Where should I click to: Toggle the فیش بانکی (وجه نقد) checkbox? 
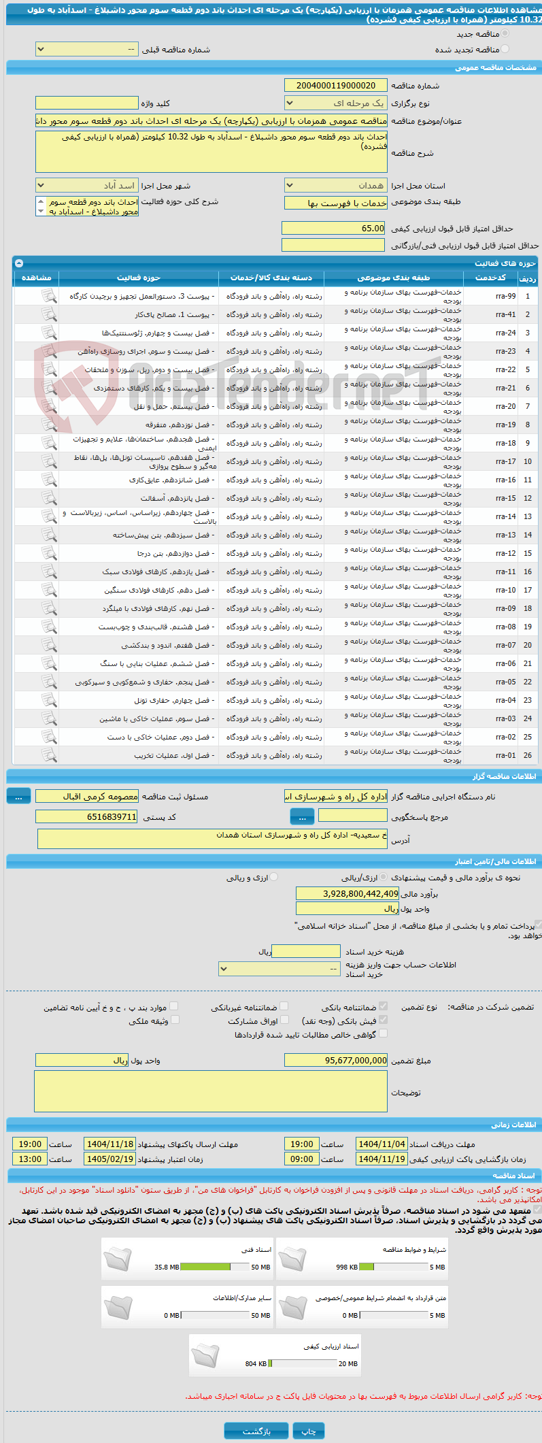tap(384, 1020)
